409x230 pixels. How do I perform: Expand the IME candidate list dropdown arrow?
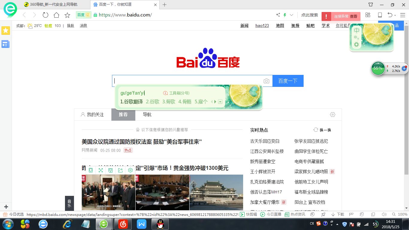click(x=220, y=102)
